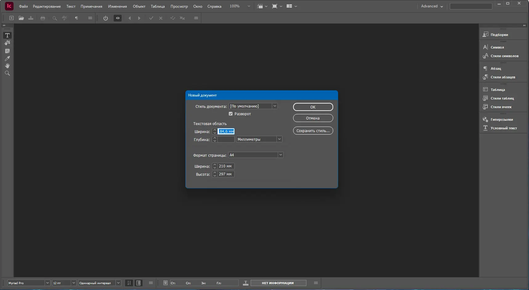The image size is (529, 290).
Task: Select the Hand tool
Action: pos(7,66)
